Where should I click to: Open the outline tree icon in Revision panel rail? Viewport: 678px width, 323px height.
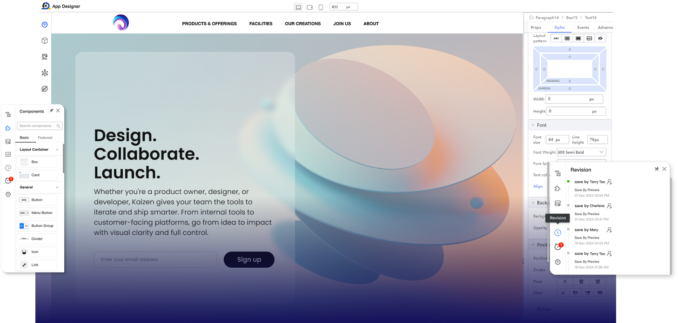coord(557,173)
